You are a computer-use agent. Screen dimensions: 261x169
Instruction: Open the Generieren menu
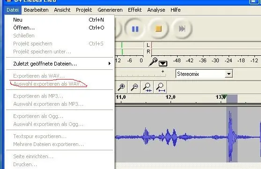[x=110, y=10]
